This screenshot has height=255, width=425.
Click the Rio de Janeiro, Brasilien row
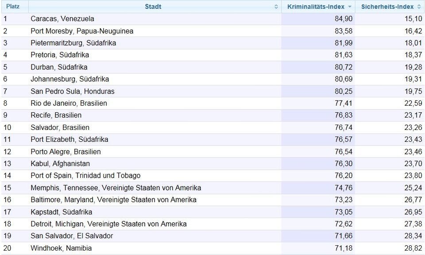click(x=71, y=103)
